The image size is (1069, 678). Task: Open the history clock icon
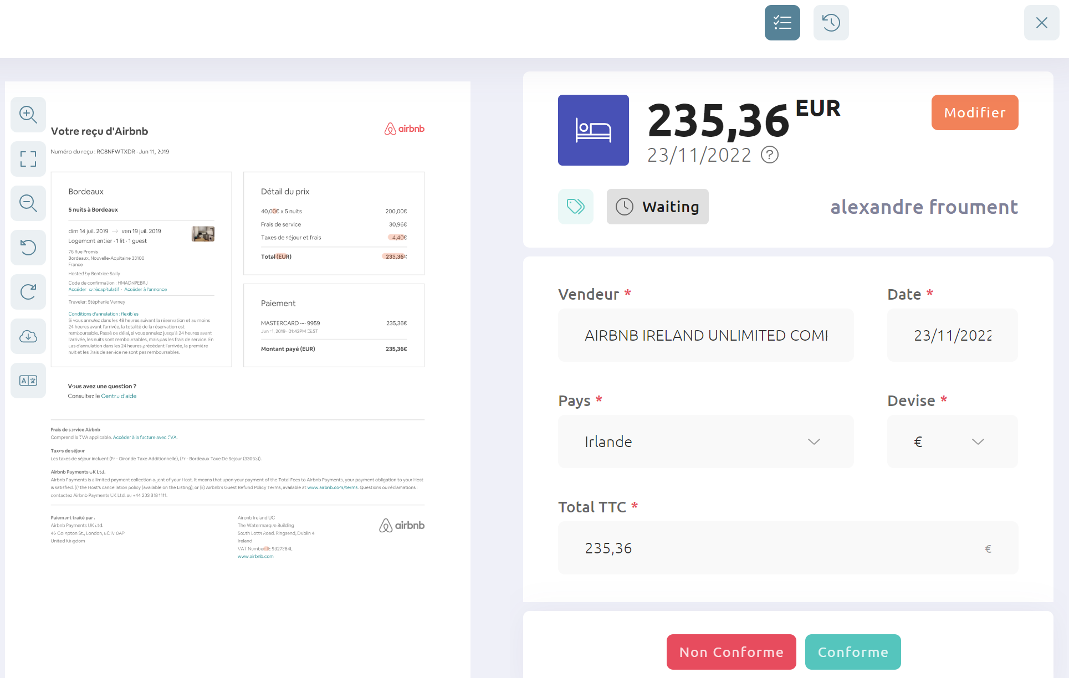pyautogui.click(x=831, y=23)
